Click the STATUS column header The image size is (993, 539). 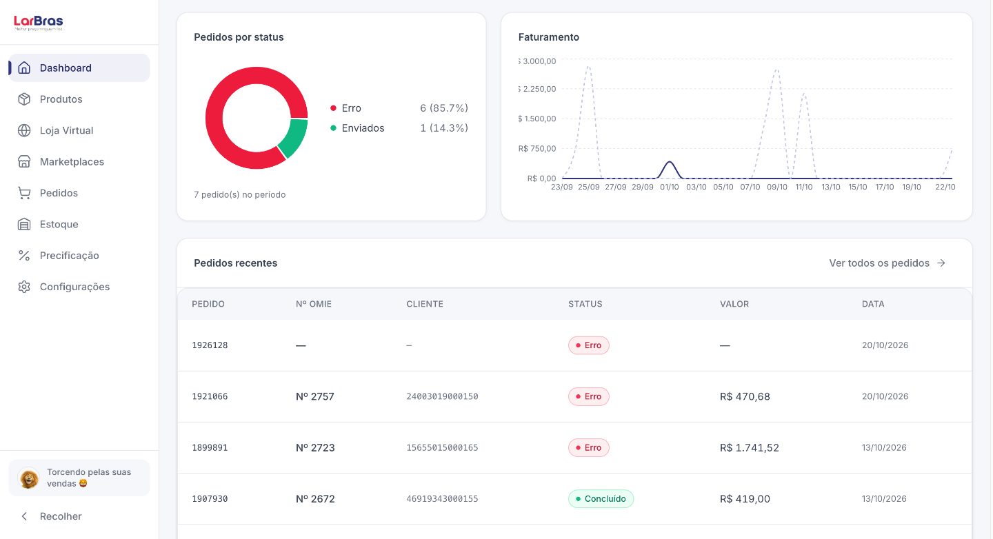[x=585, y=304]
